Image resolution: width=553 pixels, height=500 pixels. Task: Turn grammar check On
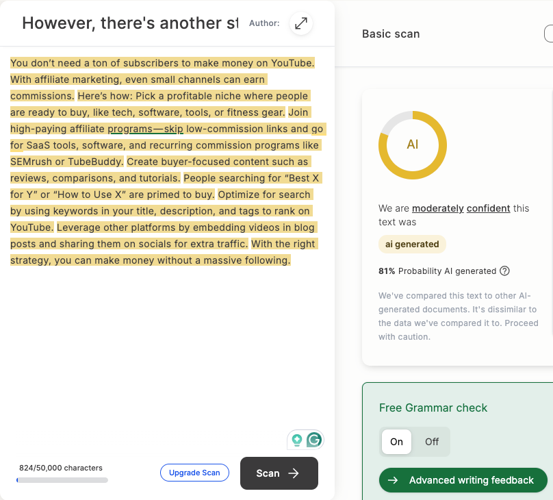point(396,442)
